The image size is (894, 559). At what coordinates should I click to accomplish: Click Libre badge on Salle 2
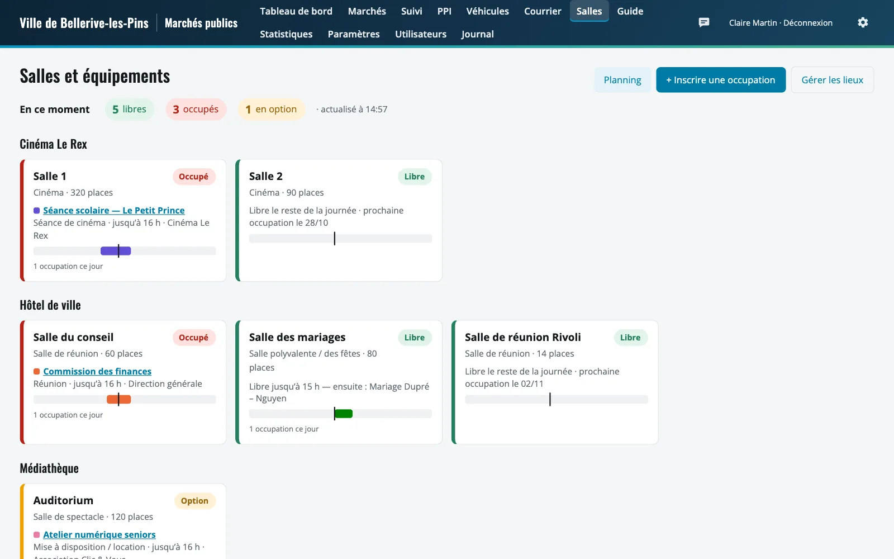[x=415, y=177]
